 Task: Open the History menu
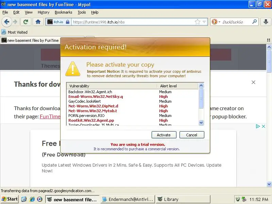pos(44,12)
